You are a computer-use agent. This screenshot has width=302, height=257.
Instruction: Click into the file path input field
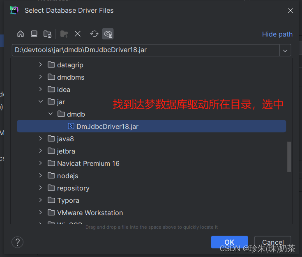(x=146, y=50)
